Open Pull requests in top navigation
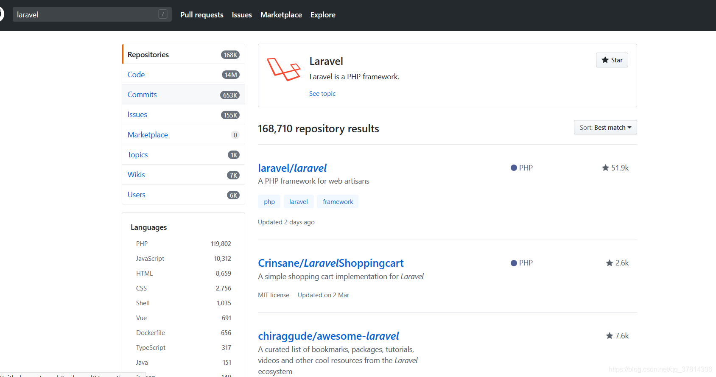 pyautogui.click(x=201, y=15)
